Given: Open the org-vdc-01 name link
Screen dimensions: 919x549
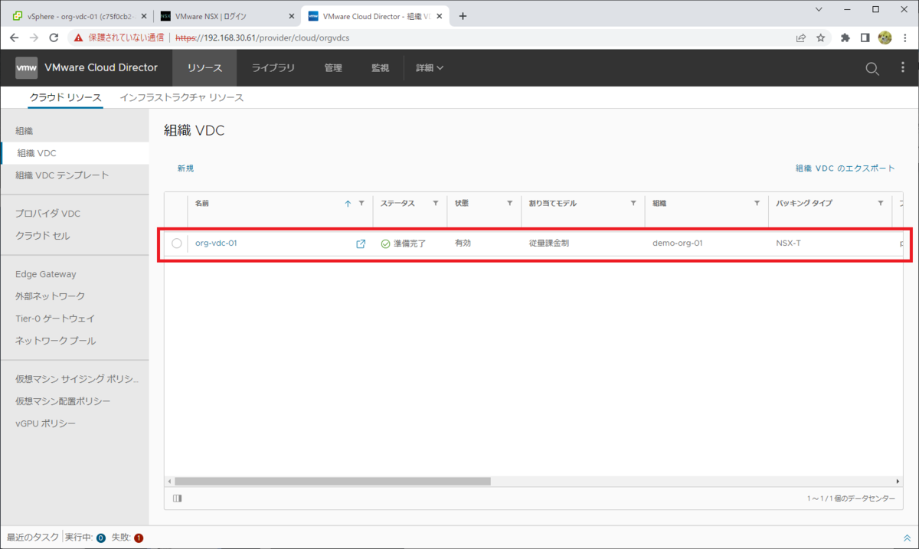Looking at the screenshot, I should click(216, 243).
